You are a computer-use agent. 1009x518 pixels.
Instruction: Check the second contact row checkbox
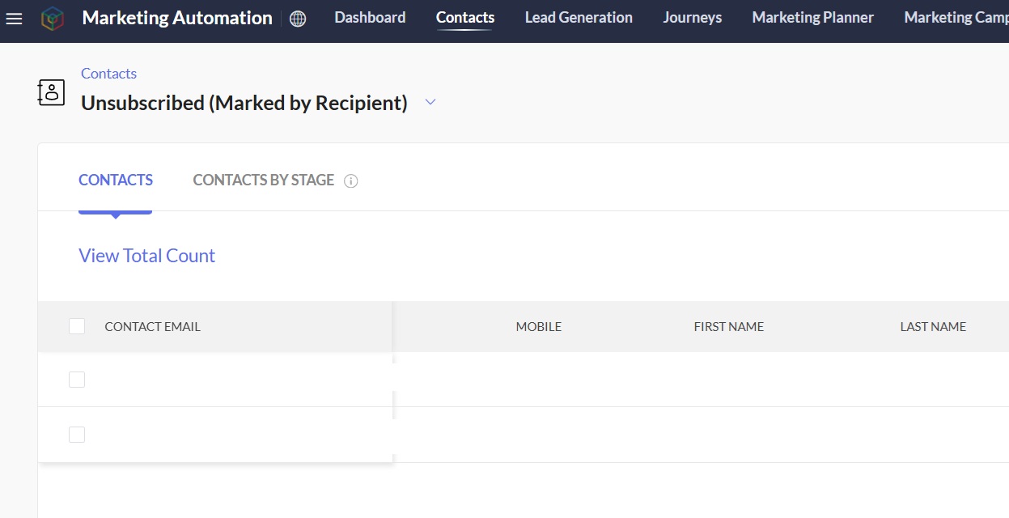pyautogui.click(x=77, y=435)
